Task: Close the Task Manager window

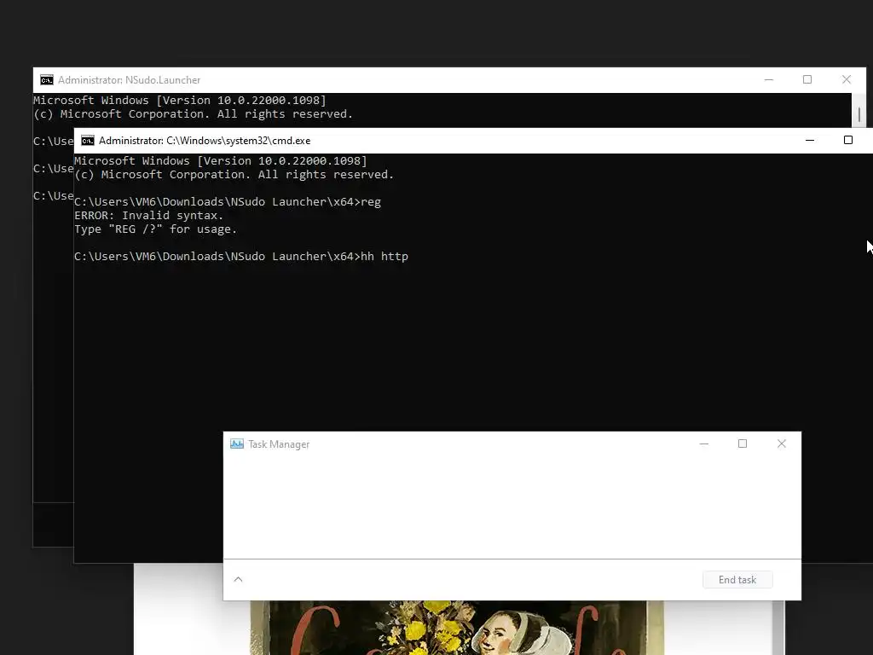Action: (782, 443)
